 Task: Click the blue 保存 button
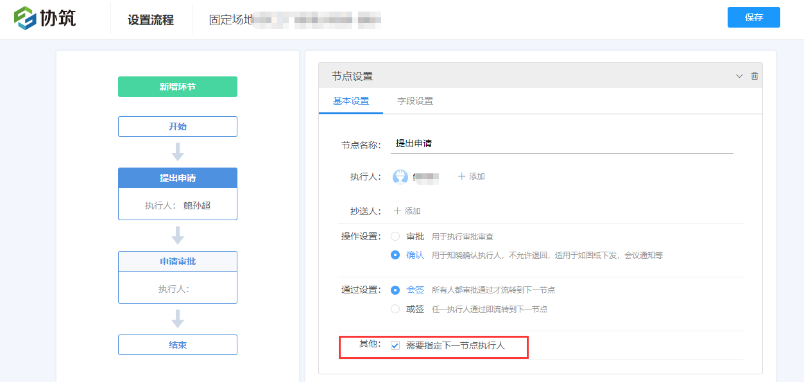click(x=753, y=17)
